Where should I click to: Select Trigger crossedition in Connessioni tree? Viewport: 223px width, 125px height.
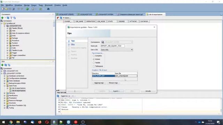click(18, 55)
